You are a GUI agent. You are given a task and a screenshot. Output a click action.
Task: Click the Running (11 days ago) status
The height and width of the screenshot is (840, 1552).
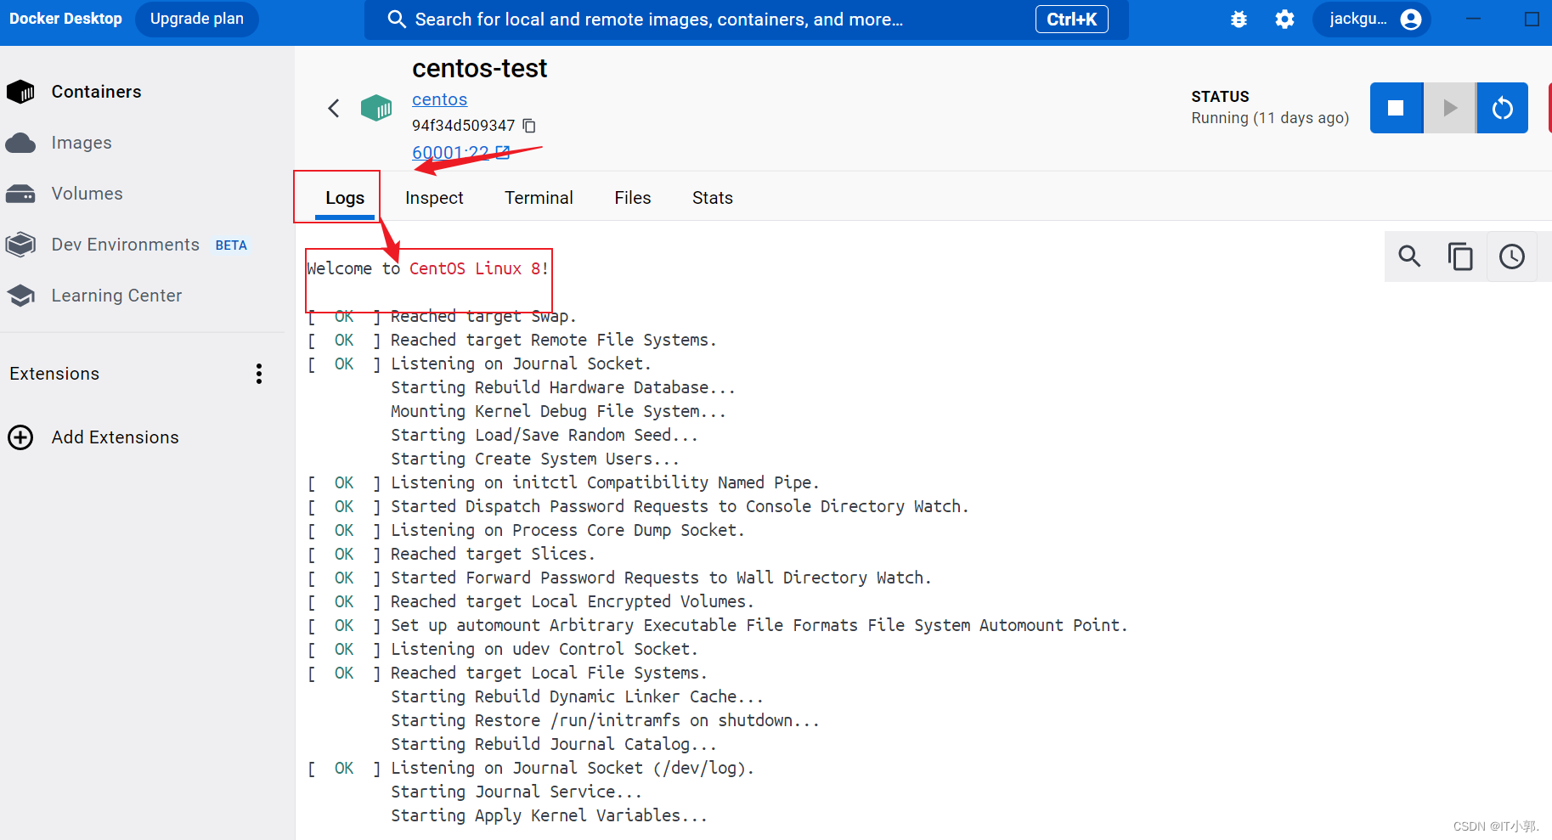(1270, 118)
